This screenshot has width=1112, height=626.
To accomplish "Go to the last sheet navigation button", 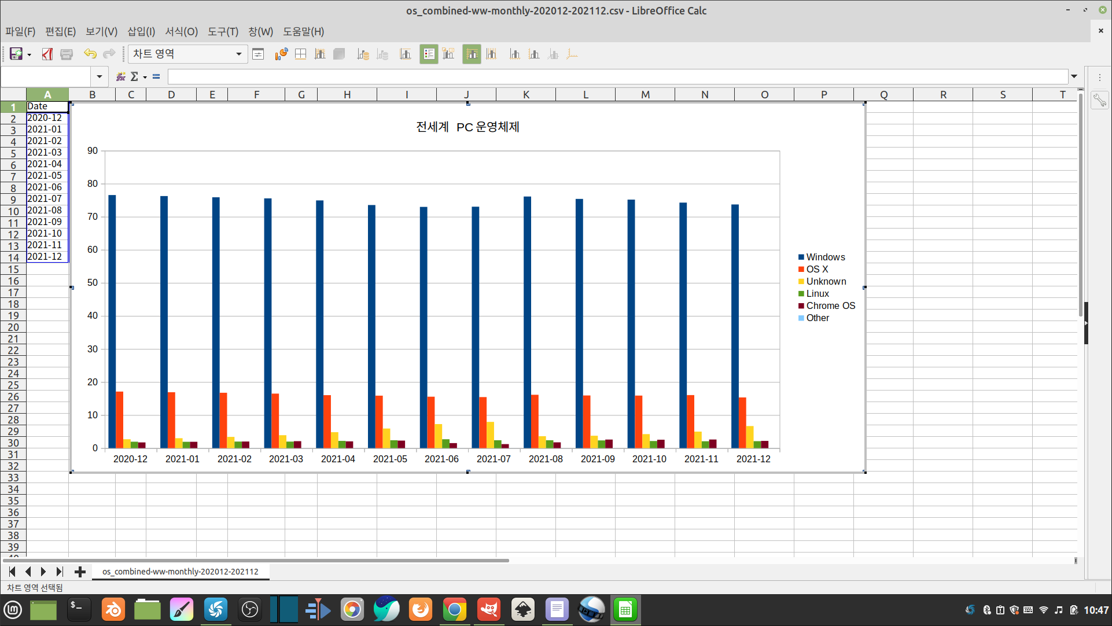I will coord(59,572).
